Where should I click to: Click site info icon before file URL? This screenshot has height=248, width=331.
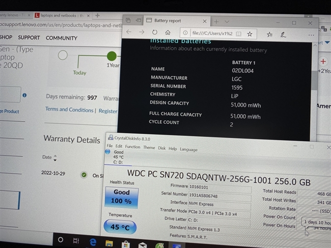click(x=185, y=33)
